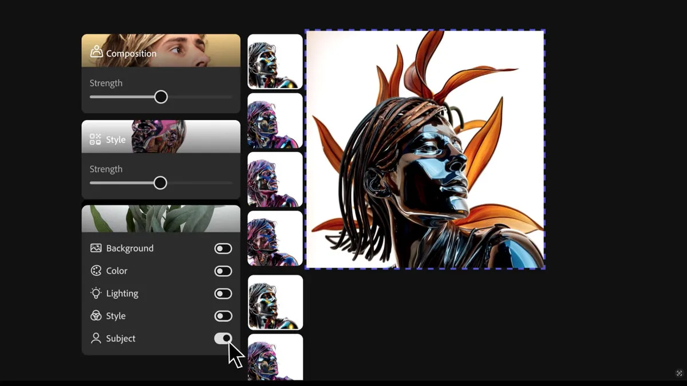Screen dimensions: 687x386
Task: Click the Subject person icon
Action: tap(96, 339)
